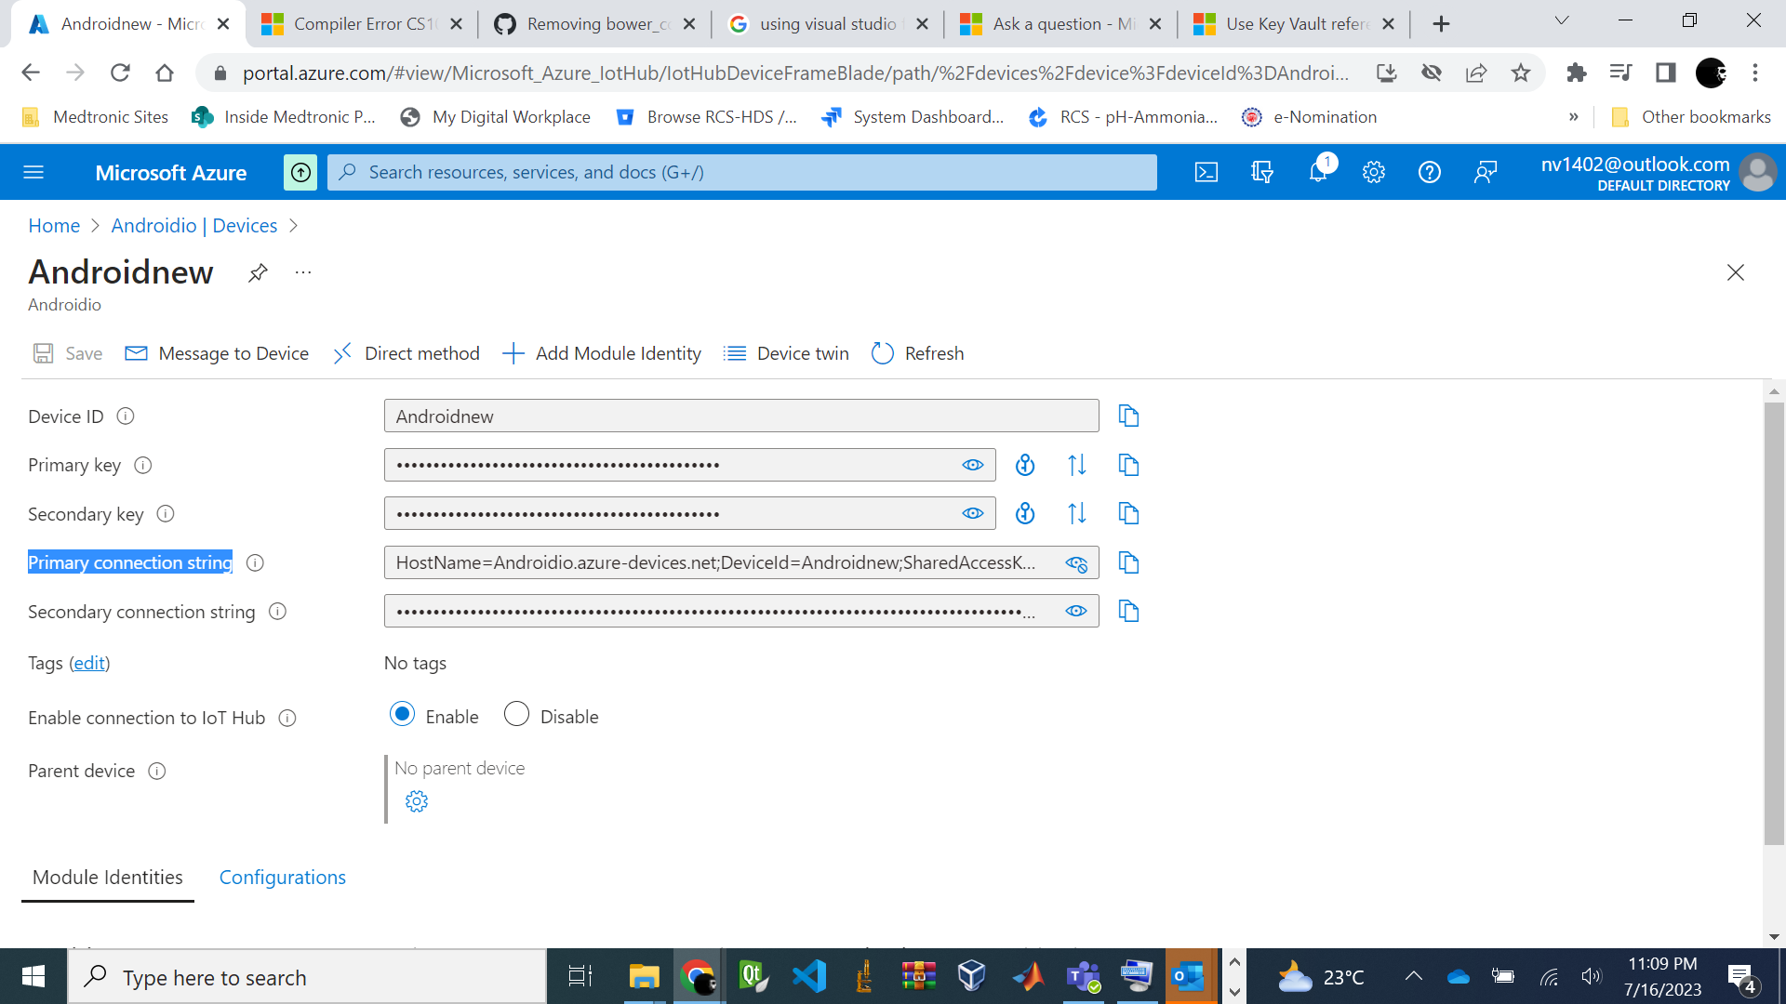
Task: Open Azure Cloud Shell
Action: (x=1206, y=172)
